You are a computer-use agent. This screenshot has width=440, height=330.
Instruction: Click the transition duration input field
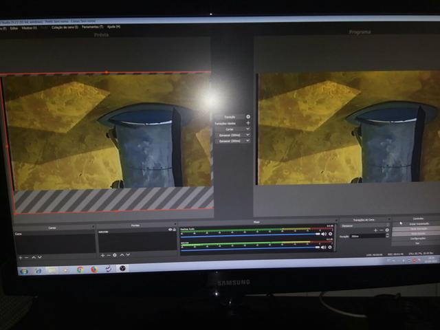368,236
